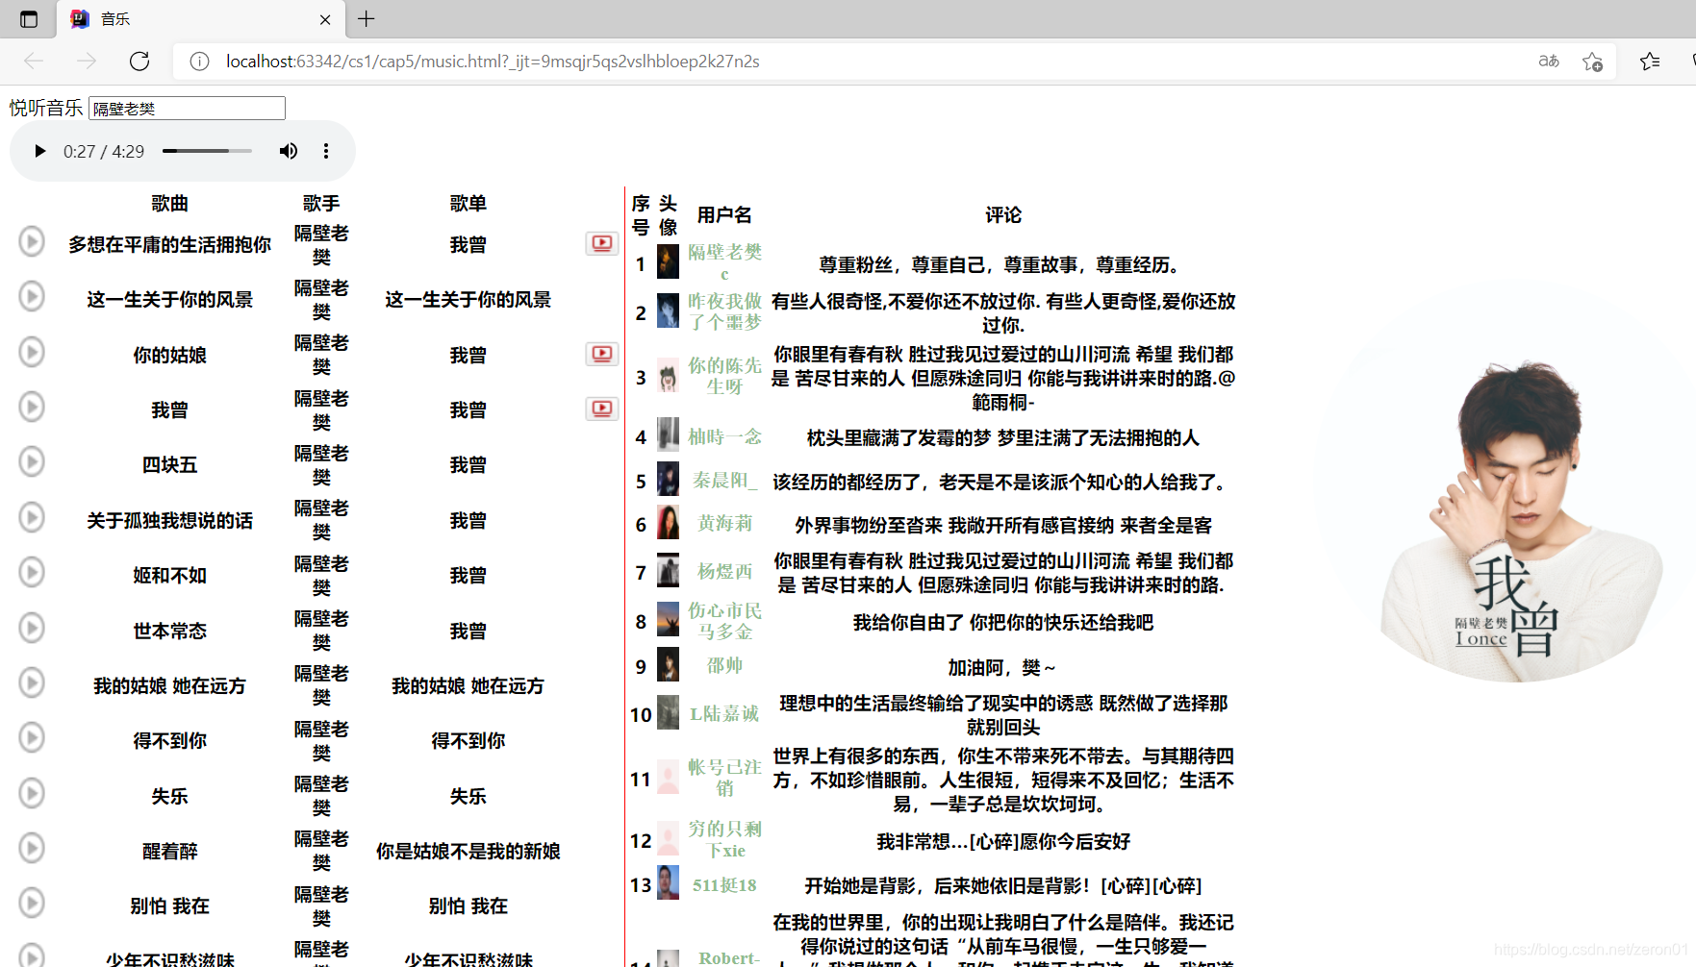Viewport: 1696px width, 967px height.
Task: Play the song 多想在平庸的生活拥抱你
Action: click(32, 241)
